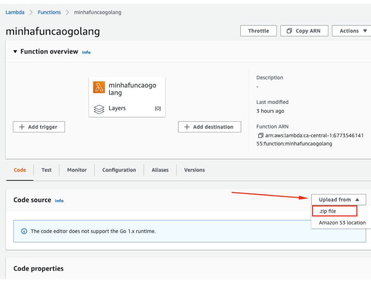Navigate to Functions via breadcrumb
This screenshot has height=282, width=371.
pos(49,12)
